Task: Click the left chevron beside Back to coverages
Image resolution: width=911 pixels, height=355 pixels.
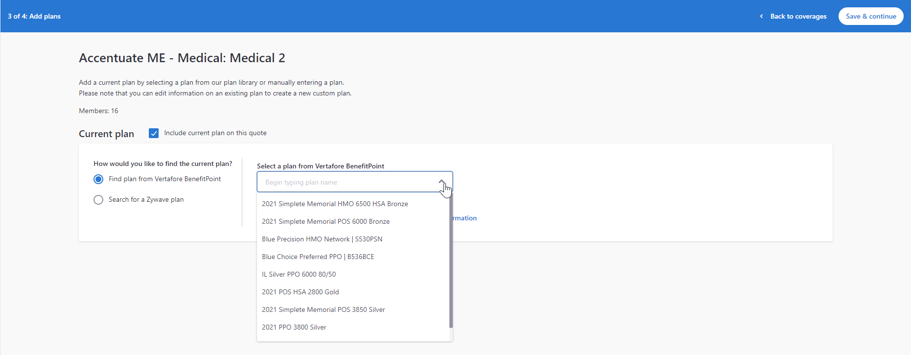Action: pyautogui.click(x=761, y=16)
